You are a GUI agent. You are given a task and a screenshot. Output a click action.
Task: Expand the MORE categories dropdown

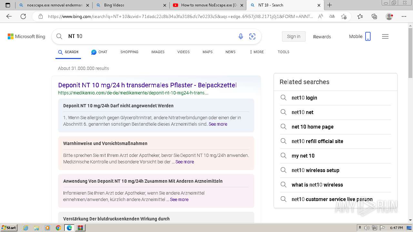pos(257,52)
